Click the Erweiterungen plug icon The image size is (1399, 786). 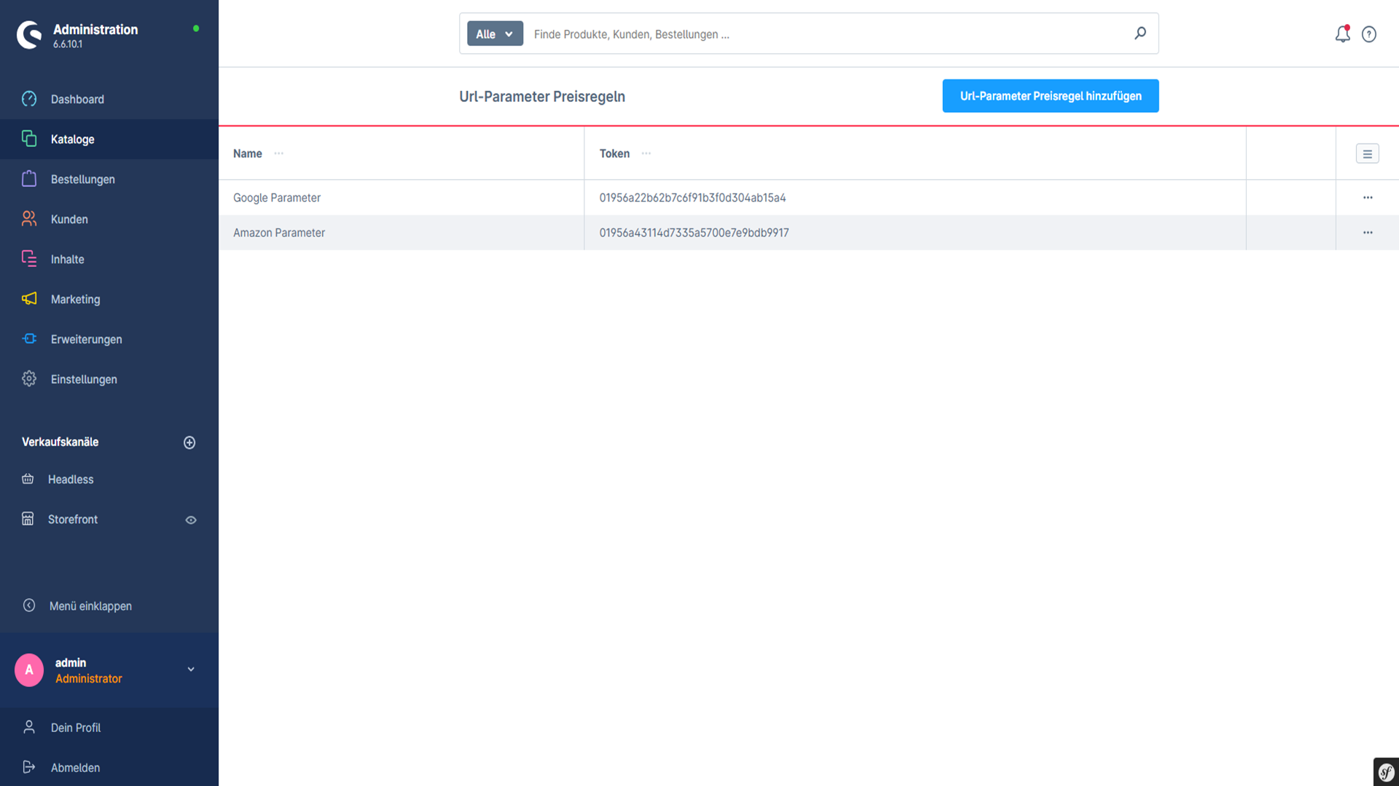point(29,338)
